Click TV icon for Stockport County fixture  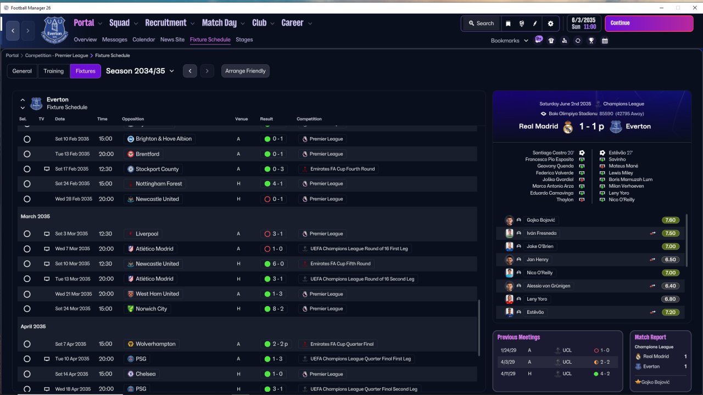pyautogui.click(x=47, y=169)
